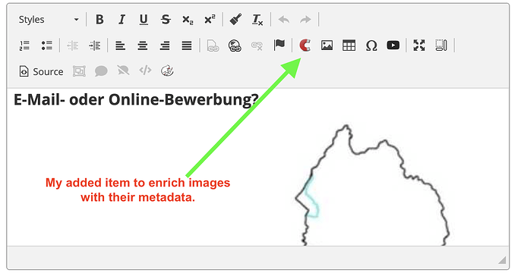Switch to Source view
The height and width of the screenshot is (276, 524).
click(41, 71)
